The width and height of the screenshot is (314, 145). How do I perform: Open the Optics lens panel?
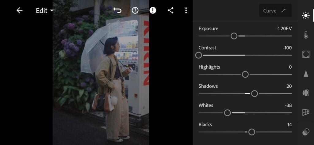click(306, 93)
